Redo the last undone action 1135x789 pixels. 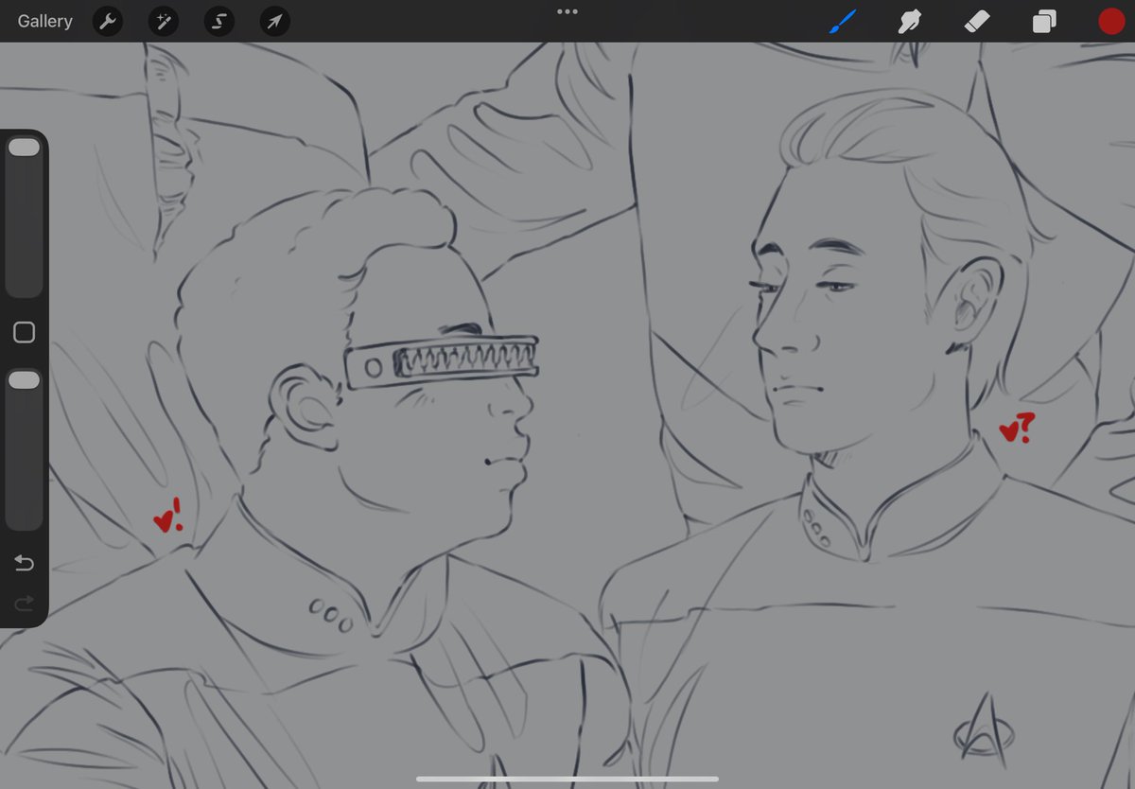[24, 603]
